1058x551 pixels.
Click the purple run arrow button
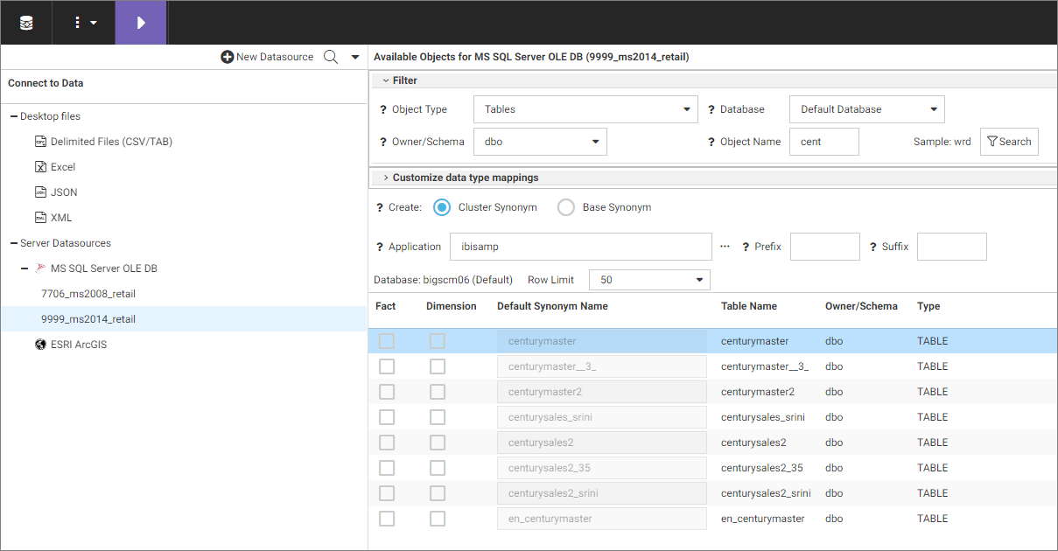point(141,23)
